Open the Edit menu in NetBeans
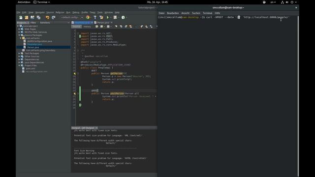 24,12
